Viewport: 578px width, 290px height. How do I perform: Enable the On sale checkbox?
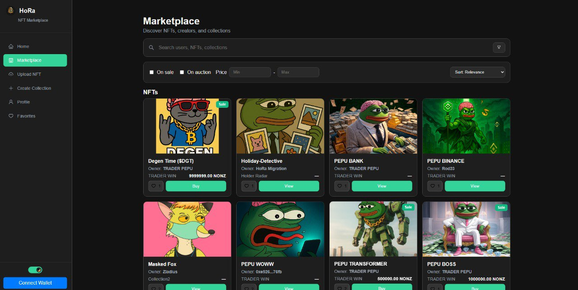pos(152,72)
